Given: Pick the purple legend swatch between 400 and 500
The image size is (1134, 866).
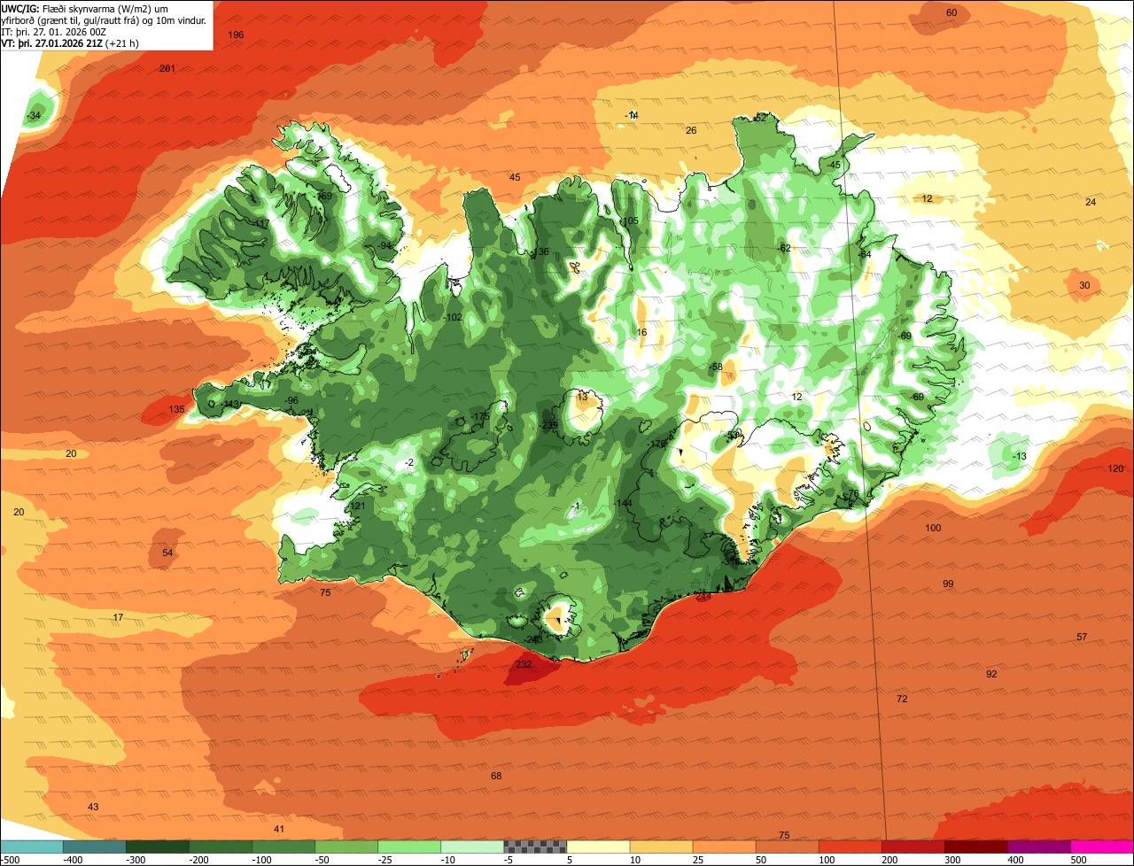Looking at the screenshot, I should click(1039, 847).
